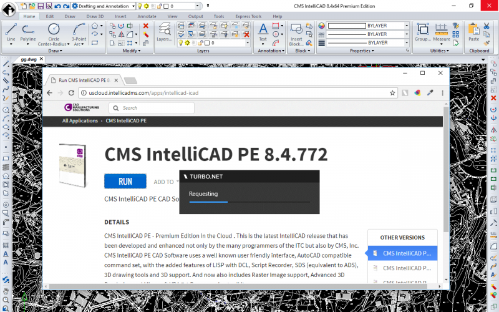Switch to the Annotate ribbon tab
499x312 pixels.
tap(147, 16)
